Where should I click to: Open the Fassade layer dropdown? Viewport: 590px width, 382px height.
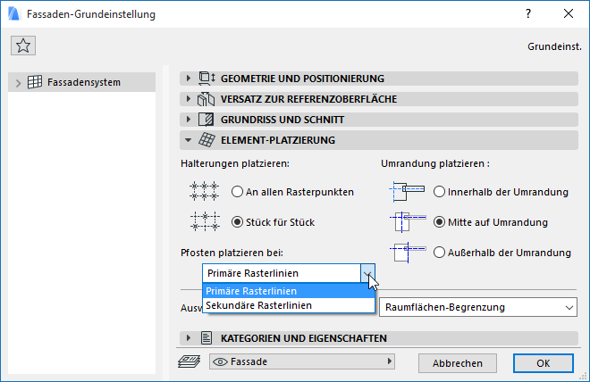[302, 362]
